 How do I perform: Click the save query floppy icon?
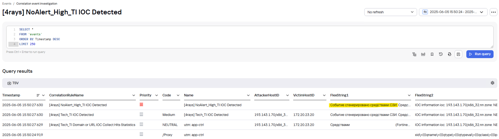[458, 54]
